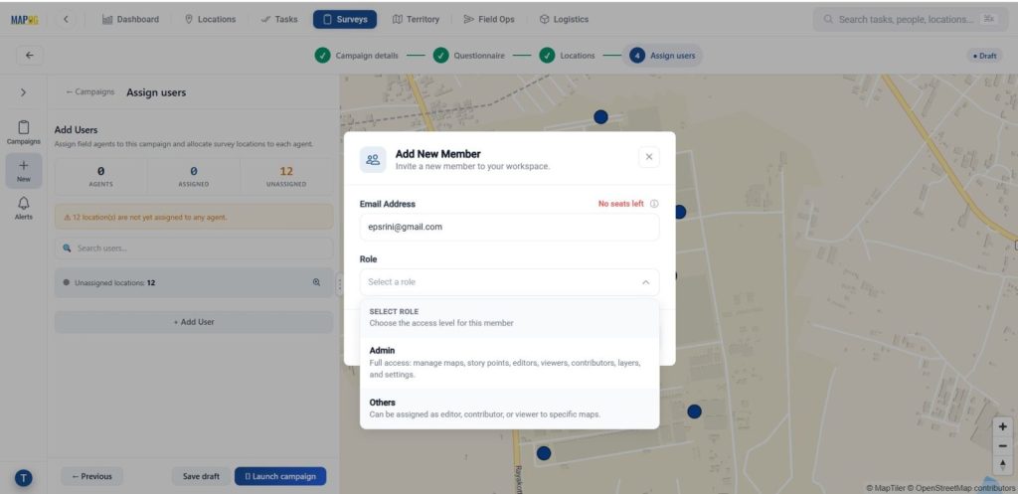
Task: Click the Agents count card
Action: tap(100, 177)
